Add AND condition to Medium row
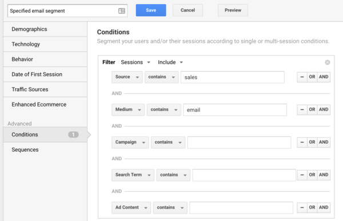 (x=324, y=110)
